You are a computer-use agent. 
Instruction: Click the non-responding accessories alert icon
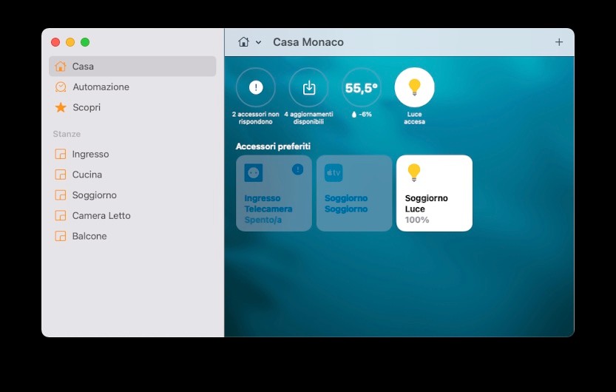[x=255, y=88]
